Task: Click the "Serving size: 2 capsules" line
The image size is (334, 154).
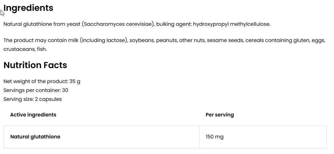Action: tap(32, 99)
